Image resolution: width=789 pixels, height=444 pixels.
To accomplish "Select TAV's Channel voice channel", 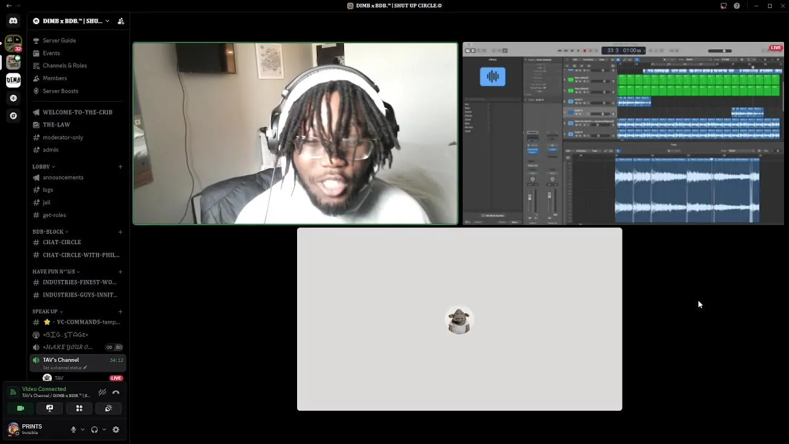I will pos(78,363).
